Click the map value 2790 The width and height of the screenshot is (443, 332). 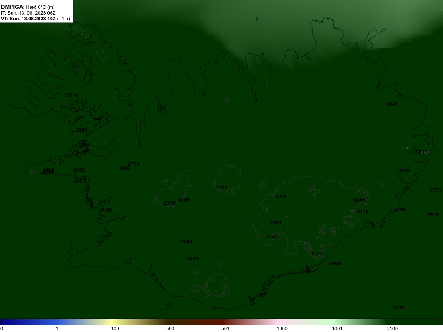tap(170, 203)
